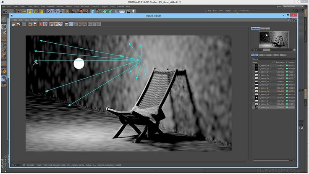The image size is (309, 174).
Task: Toggle the X axis lock
Action: (49, 12)
